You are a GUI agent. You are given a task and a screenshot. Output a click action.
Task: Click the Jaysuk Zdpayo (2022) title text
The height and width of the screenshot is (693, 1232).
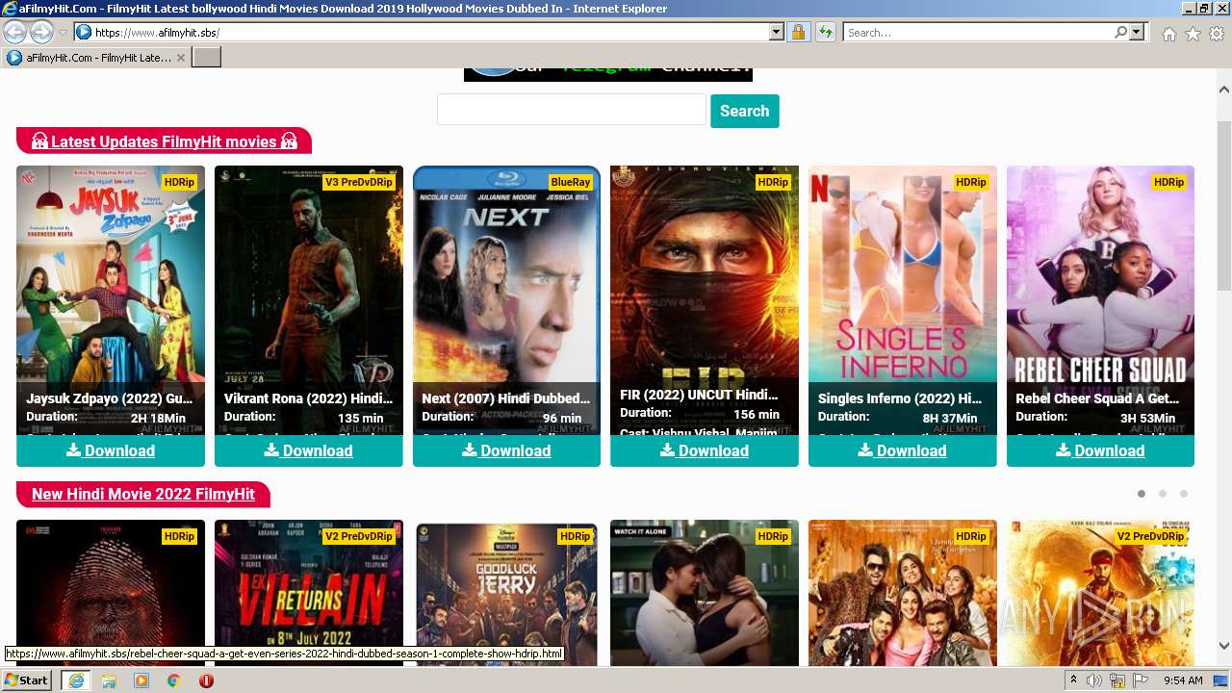point(110,398)
